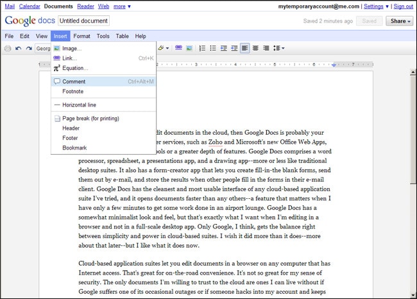
Task: Open the Help menu
Action: point(140,36)
